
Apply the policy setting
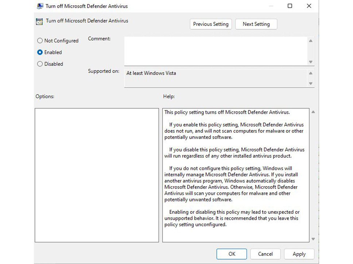[299, 254]
